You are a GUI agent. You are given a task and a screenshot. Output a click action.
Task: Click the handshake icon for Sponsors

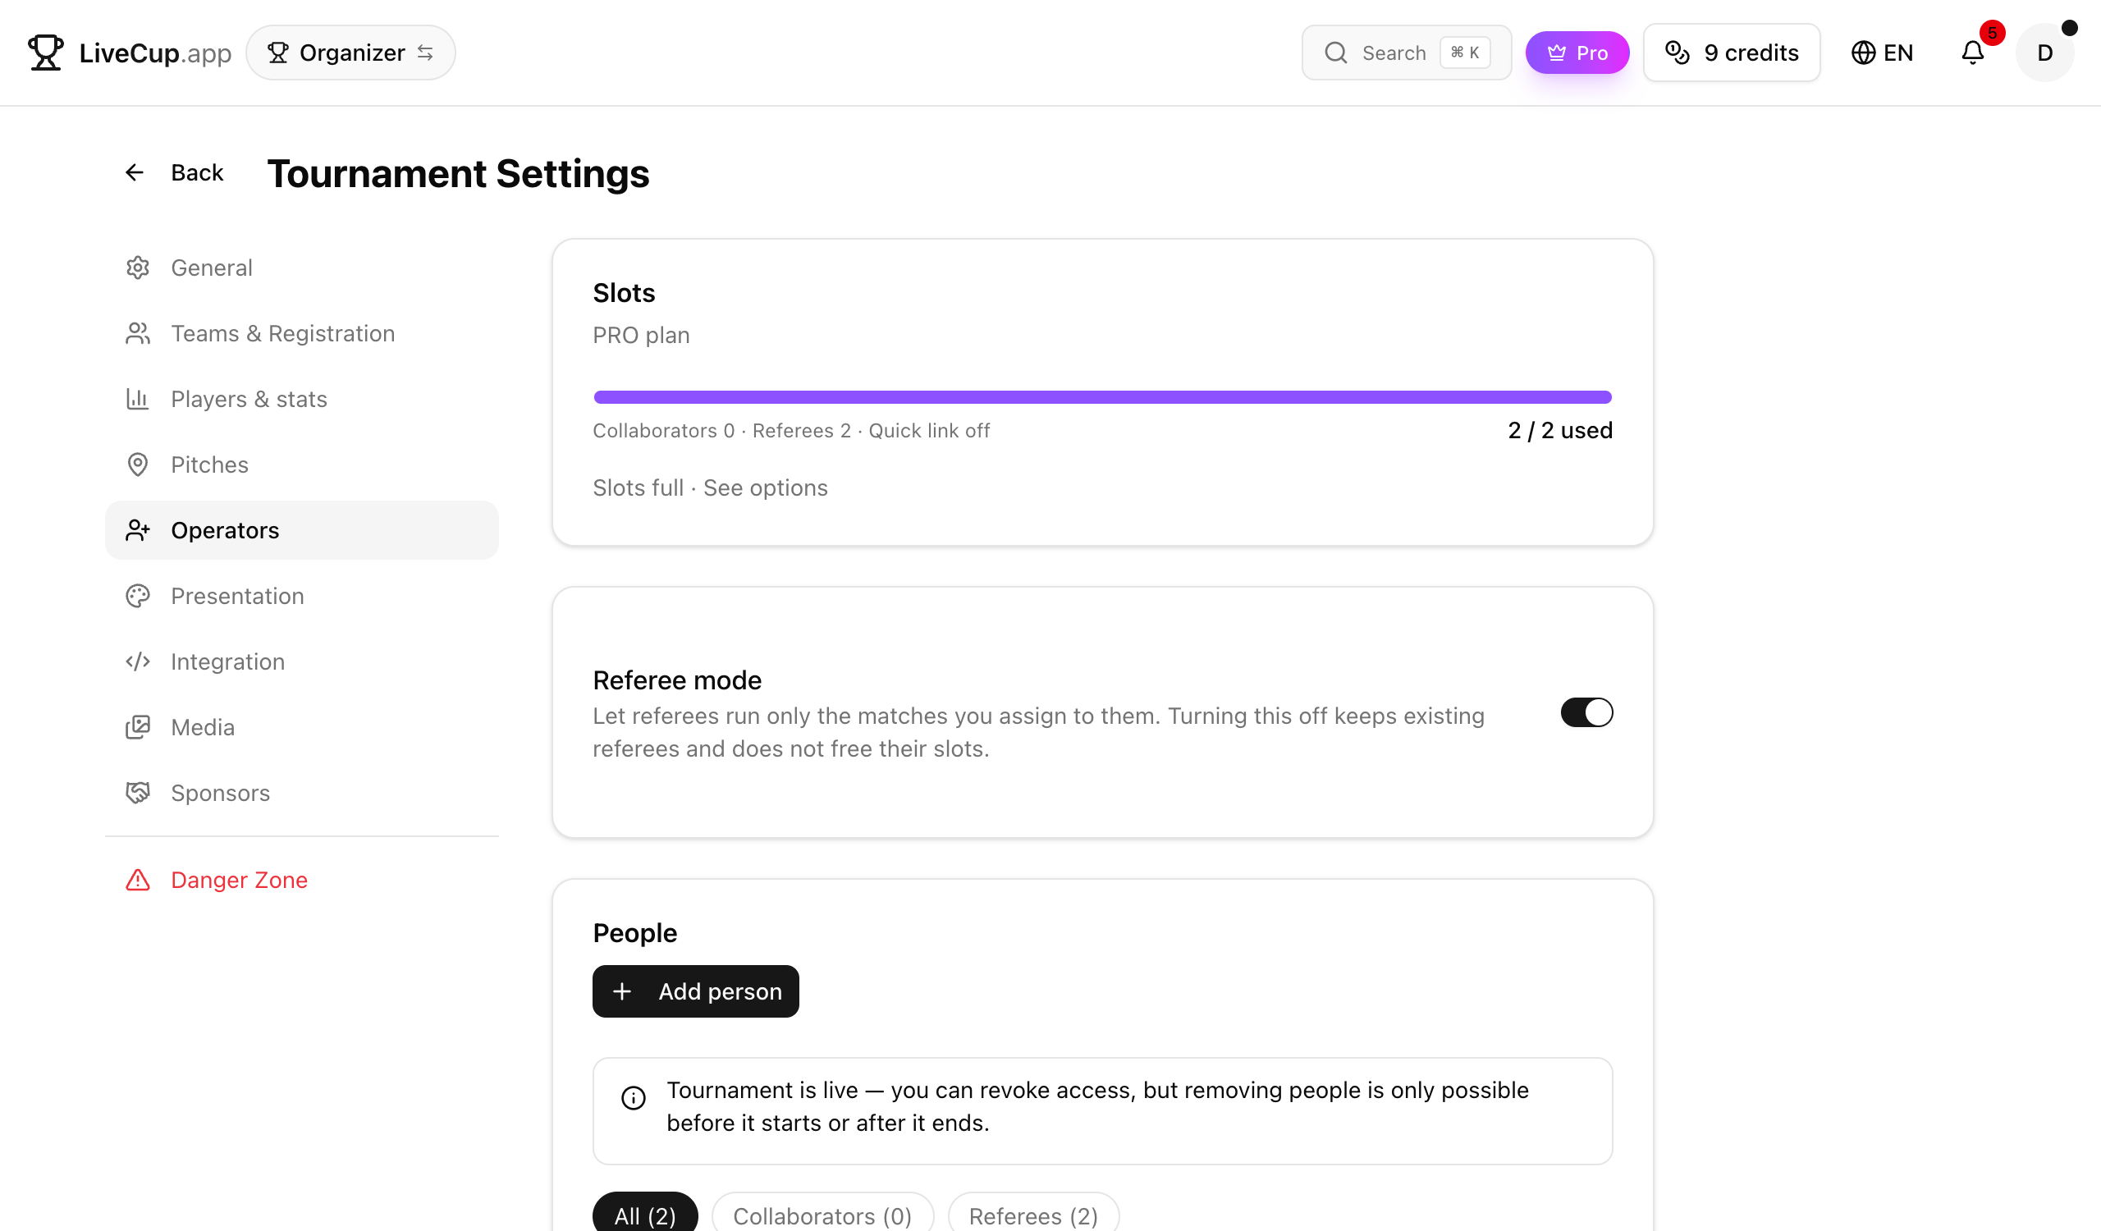[138, 793]
